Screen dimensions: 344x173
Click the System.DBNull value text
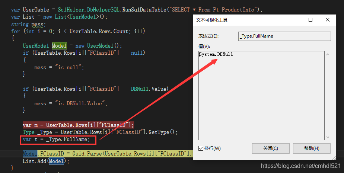(216, 54)
